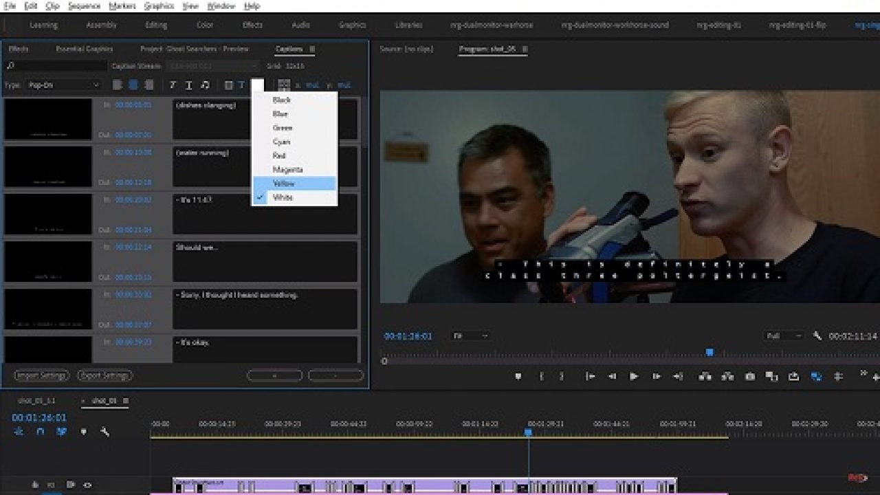
Task: Click caption text 'Should we...'
Action: tap(197, 247)
